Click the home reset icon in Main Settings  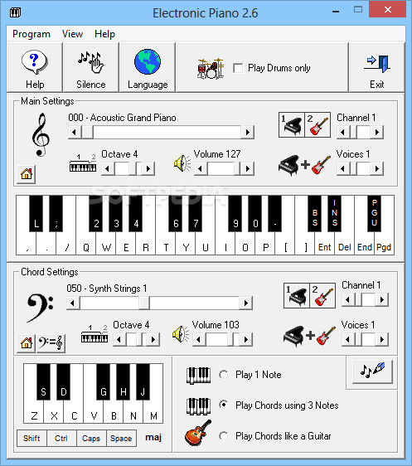point(27,174)
